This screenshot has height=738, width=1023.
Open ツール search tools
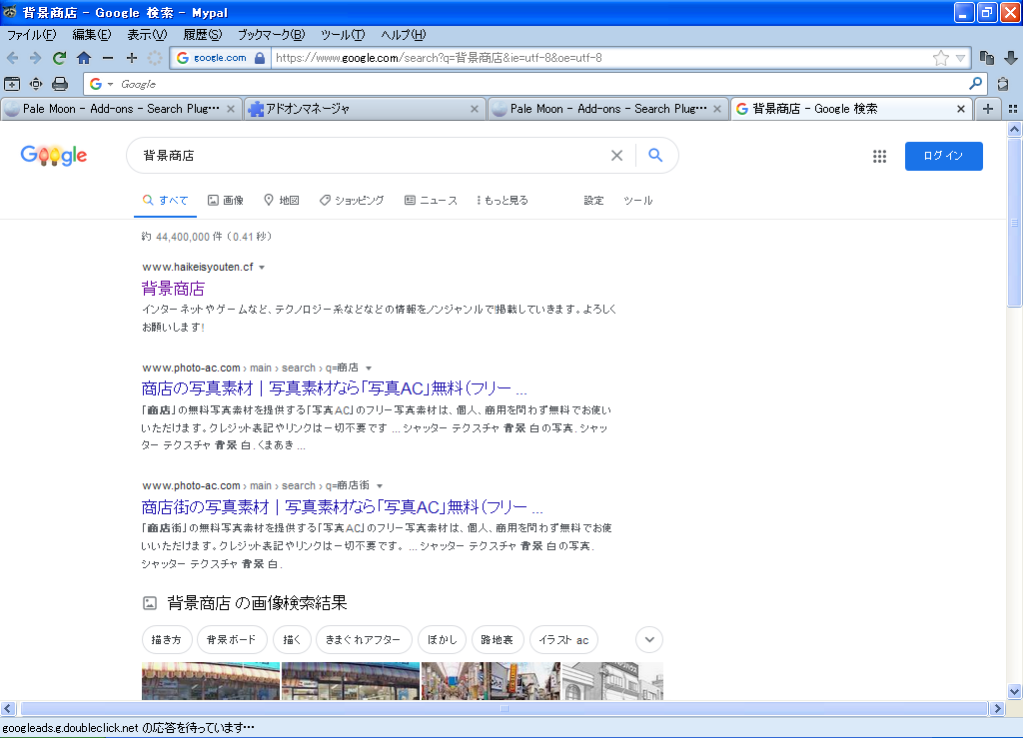click(637, 200)
